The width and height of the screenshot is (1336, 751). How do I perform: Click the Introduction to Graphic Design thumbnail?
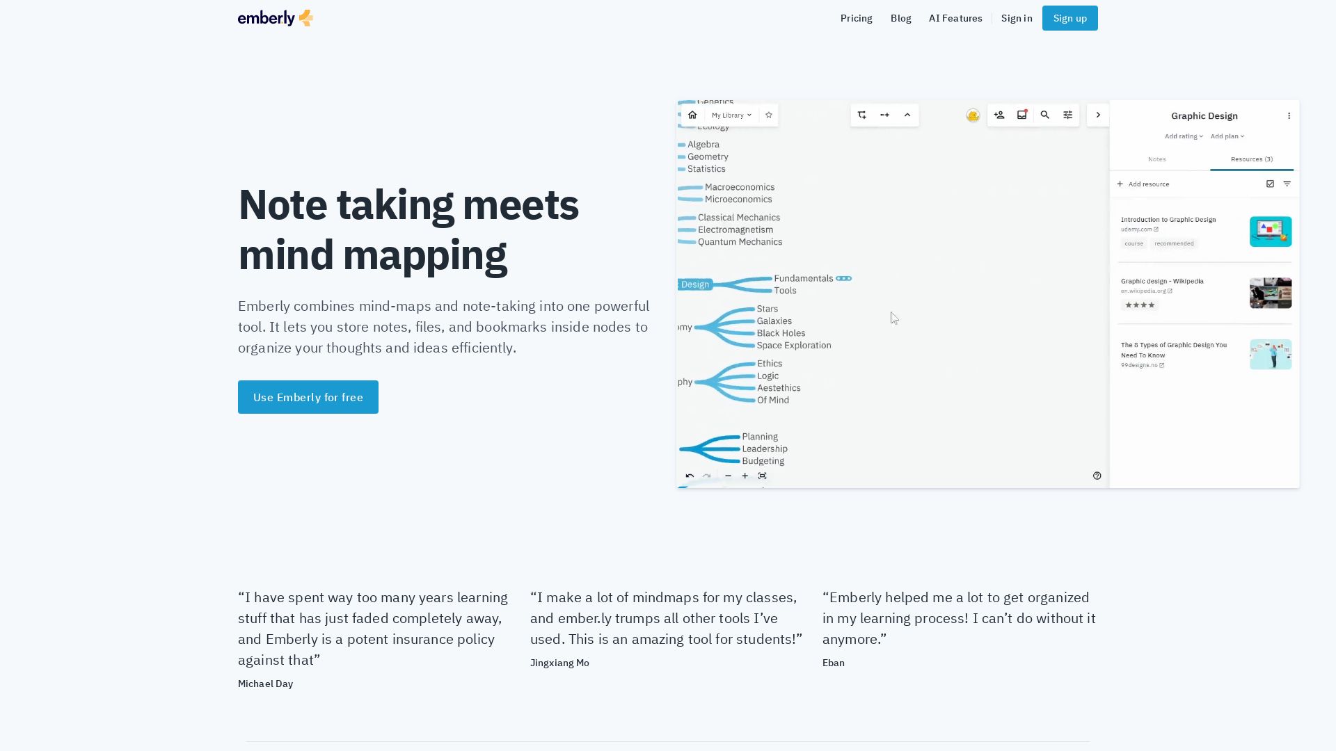point(1271,231)
